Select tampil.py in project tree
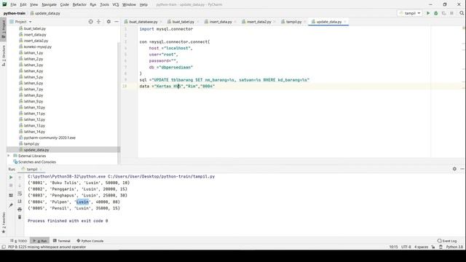466x262 pixels. (x=31, y=144)
